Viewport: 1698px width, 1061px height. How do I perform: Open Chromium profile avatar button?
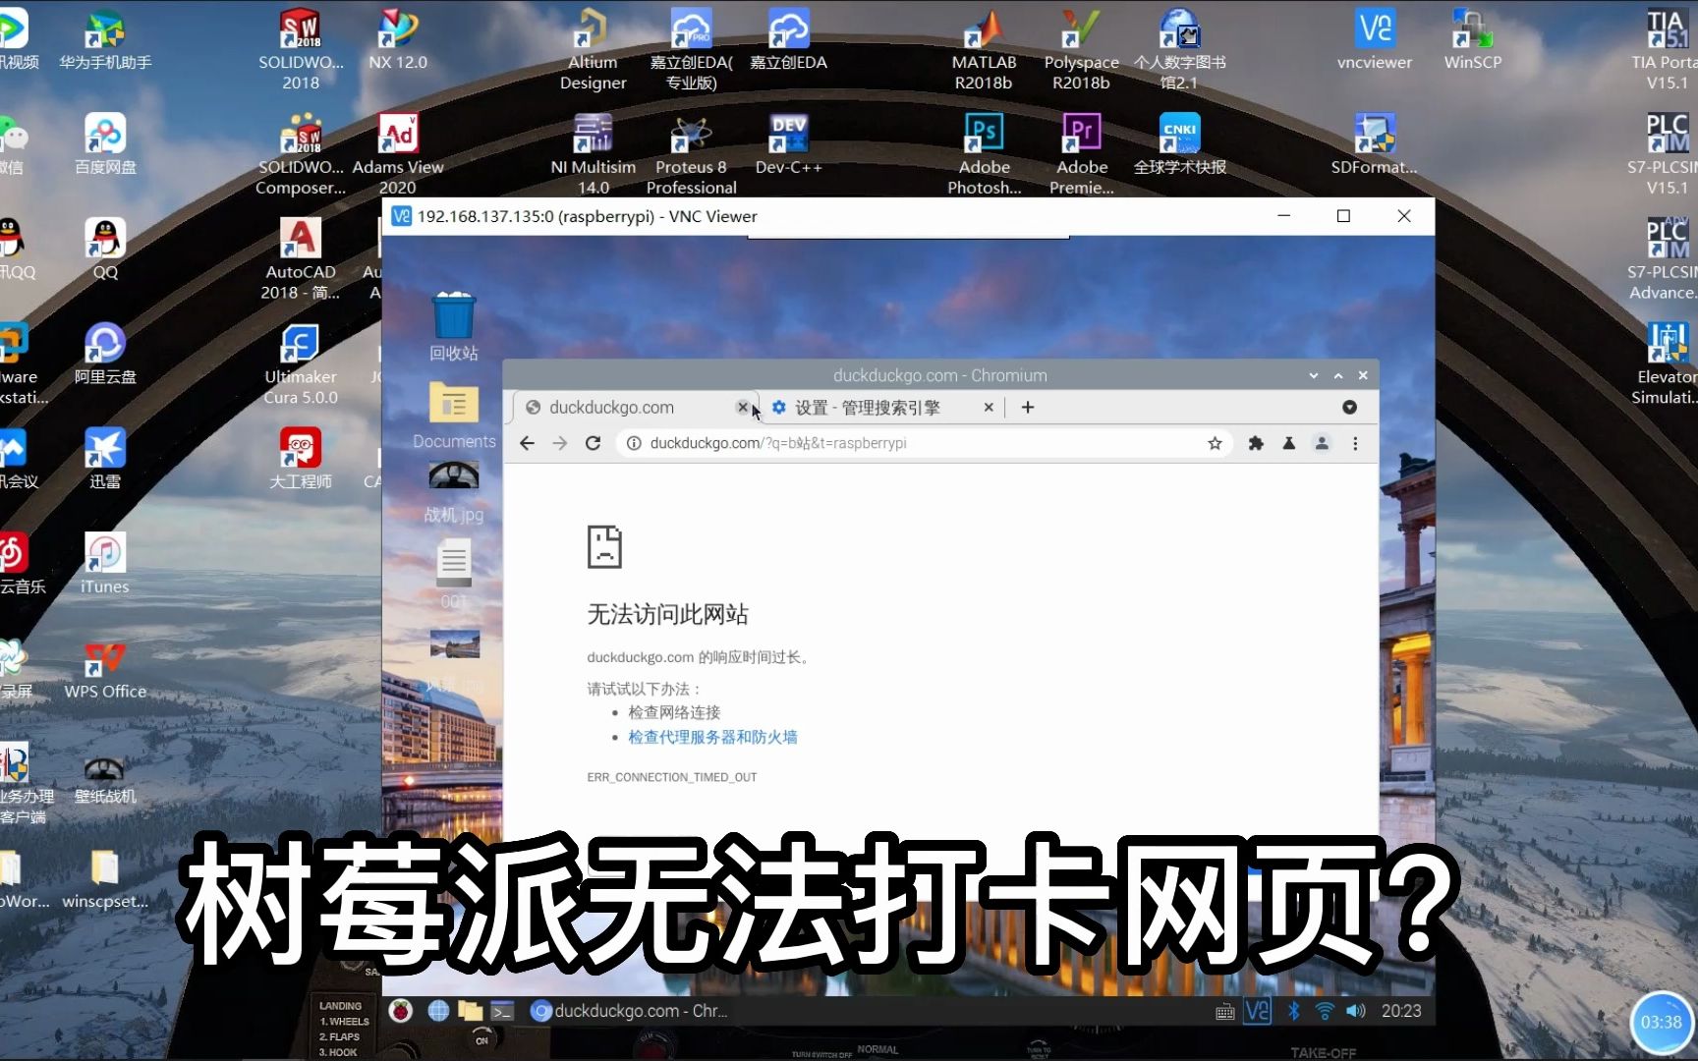(1322, 443)
